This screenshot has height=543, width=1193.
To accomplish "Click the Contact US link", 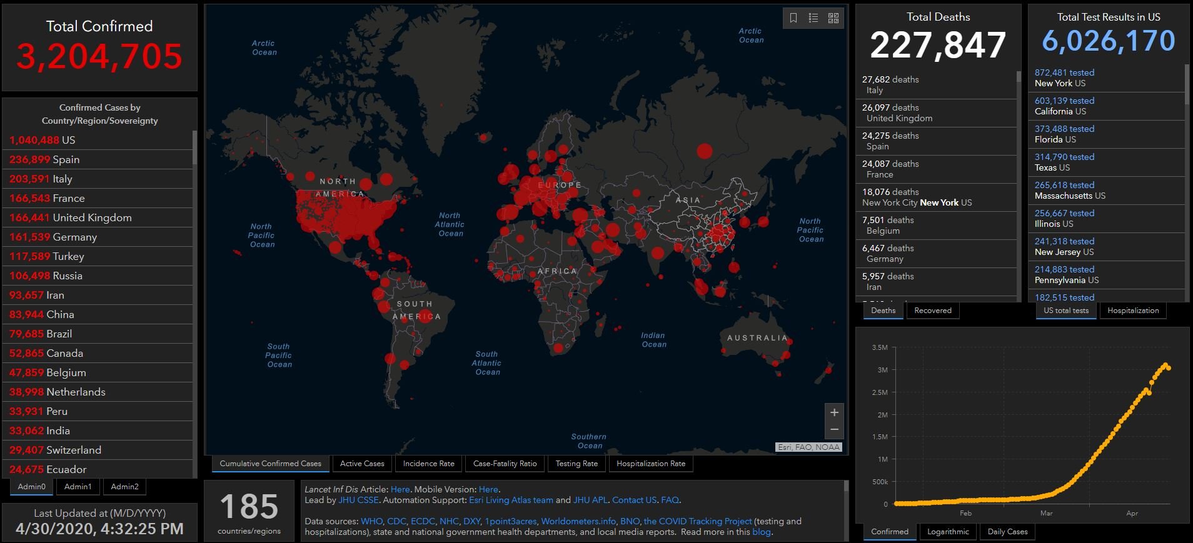I will [x=635, y=500].
